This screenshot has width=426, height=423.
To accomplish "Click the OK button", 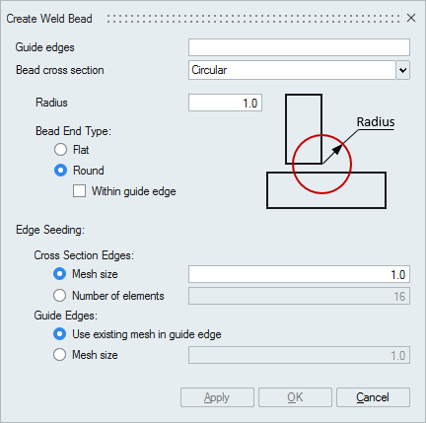I will tap(295, 397).
